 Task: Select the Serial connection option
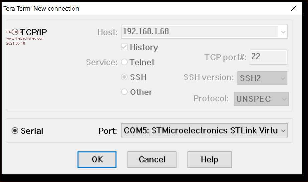coord(15,131)
